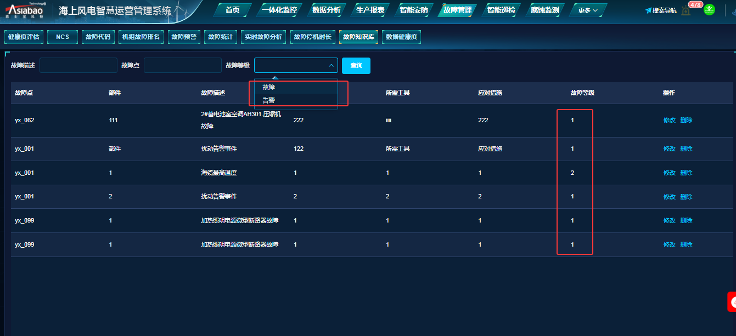Switch to 健康度评估 sub-tab
736x336 pixels.
(x=24, y=37)
